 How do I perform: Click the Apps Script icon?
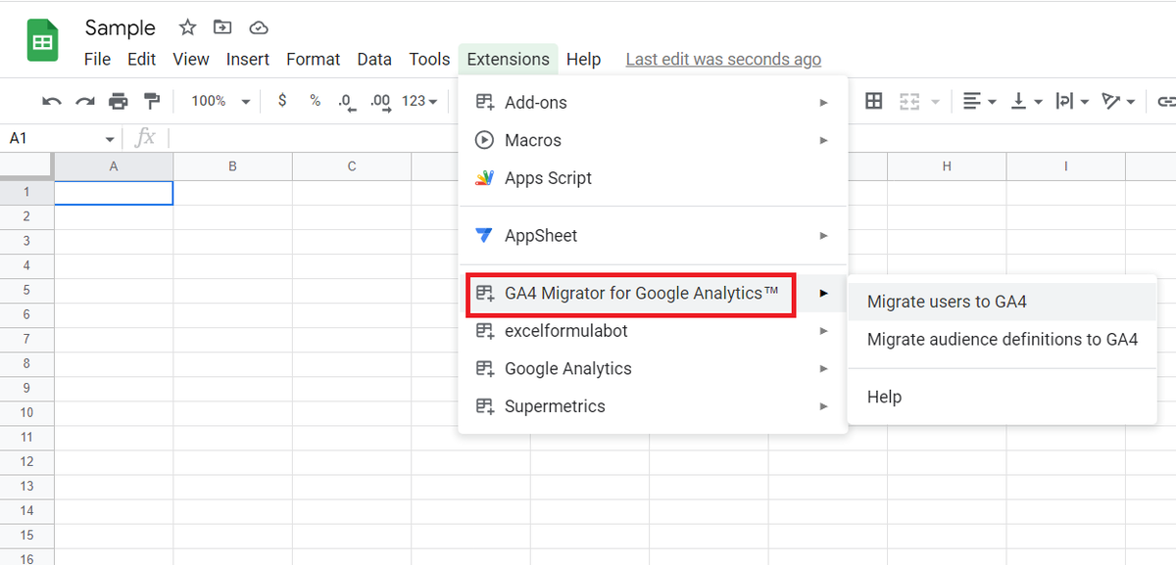[484, 178]
